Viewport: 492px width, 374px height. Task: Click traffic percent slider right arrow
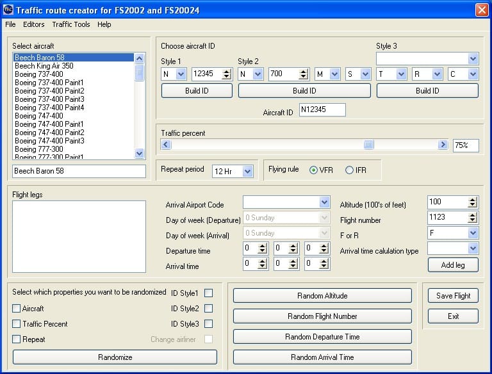click(x=443, y=145)
